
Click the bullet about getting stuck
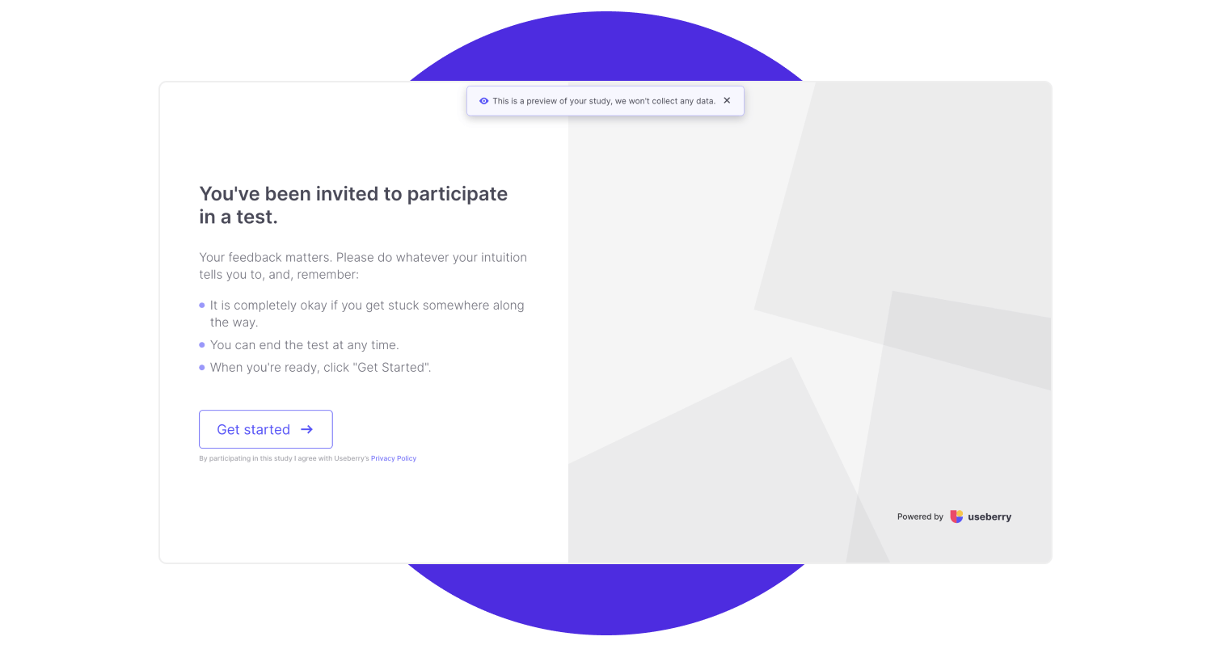366,313
